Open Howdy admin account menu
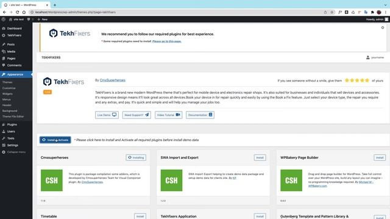Viewport: 390px width, 219px height. pos(377,19)
